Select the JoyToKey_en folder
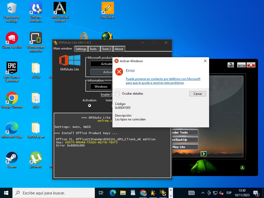Image resolution: width=264 pixels, height=198 pixels. point(36,130)
